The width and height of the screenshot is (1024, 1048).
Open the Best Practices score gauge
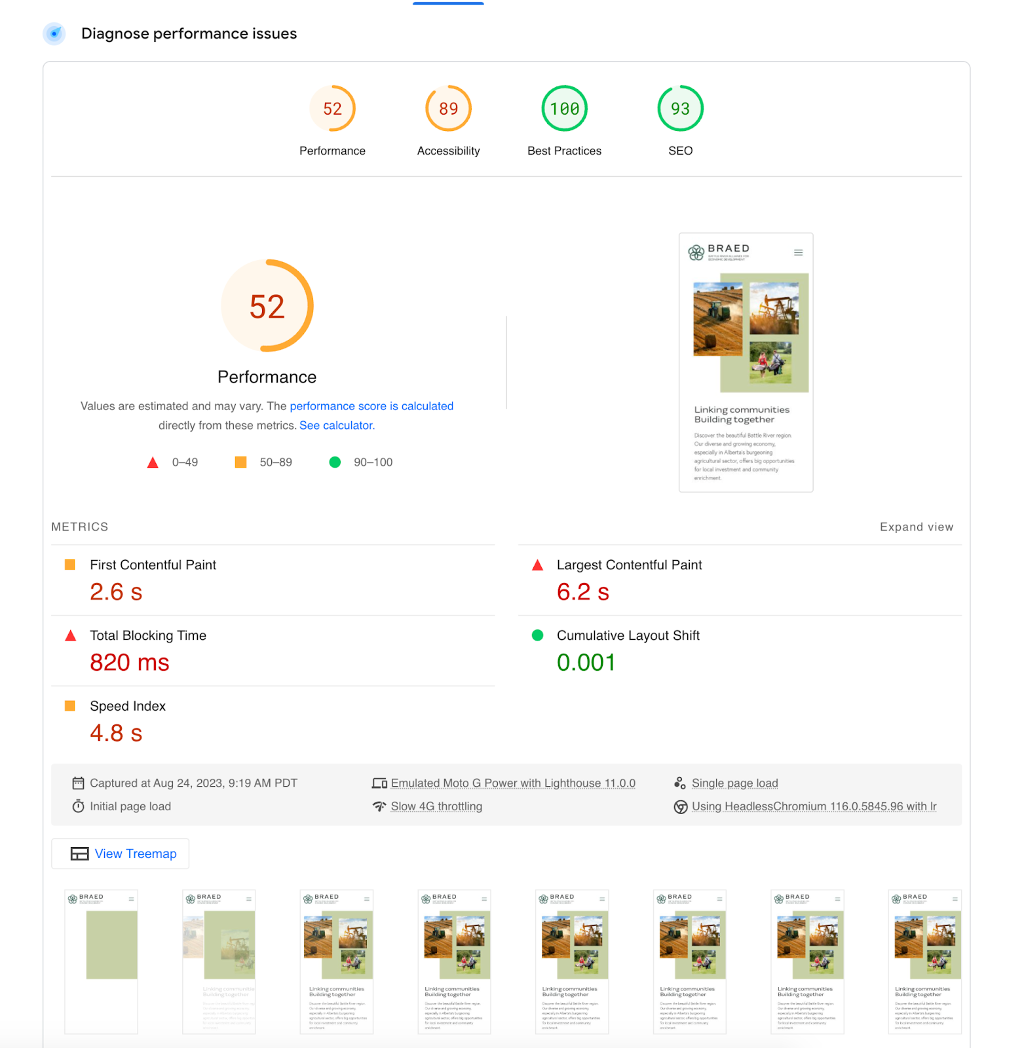[x=564, y=109]
